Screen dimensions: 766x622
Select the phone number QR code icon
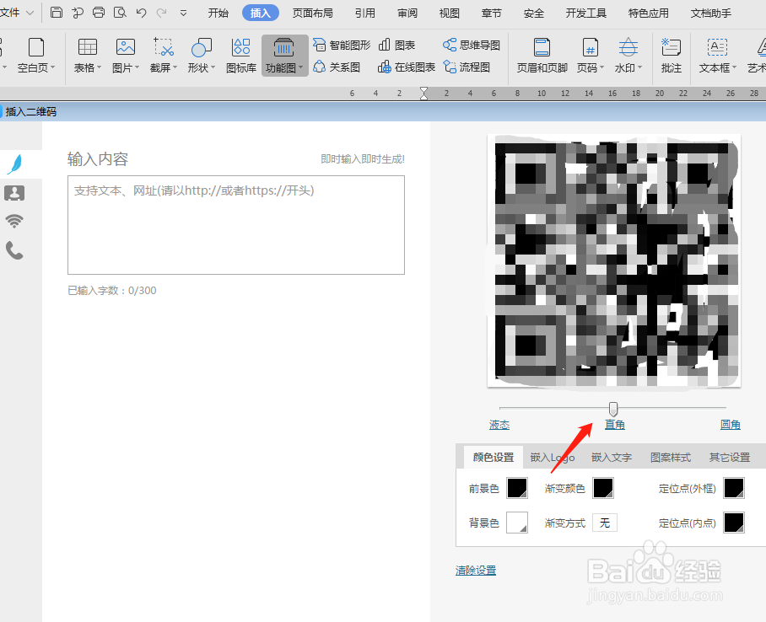[x=14, y=250]
